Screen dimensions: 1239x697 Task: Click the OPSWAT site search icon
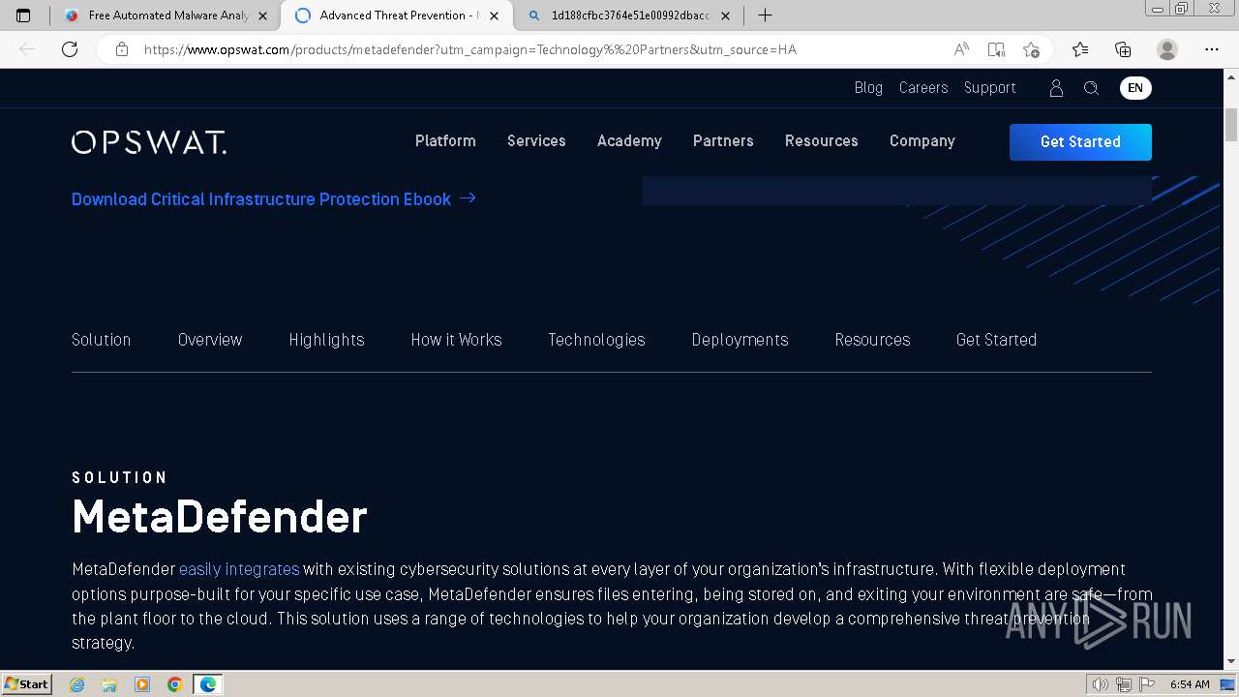click(x=1091, y=88)
